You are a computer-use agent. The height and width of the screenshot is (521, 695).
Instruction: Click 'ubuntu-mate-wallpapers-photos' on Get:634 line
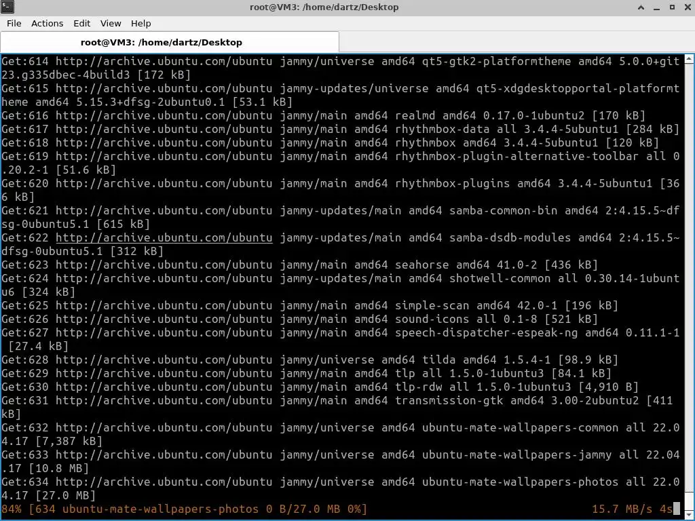coord(521,482)
